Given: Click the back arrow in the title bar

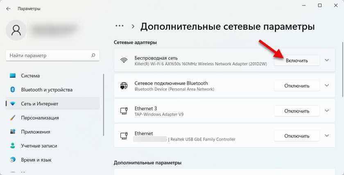Looking at the screenshot, I should [x=9, y=9].
